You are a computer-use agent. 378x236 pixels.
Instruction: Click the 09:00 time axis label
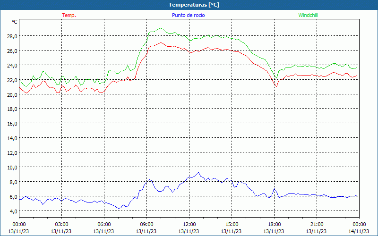[146, 225]
